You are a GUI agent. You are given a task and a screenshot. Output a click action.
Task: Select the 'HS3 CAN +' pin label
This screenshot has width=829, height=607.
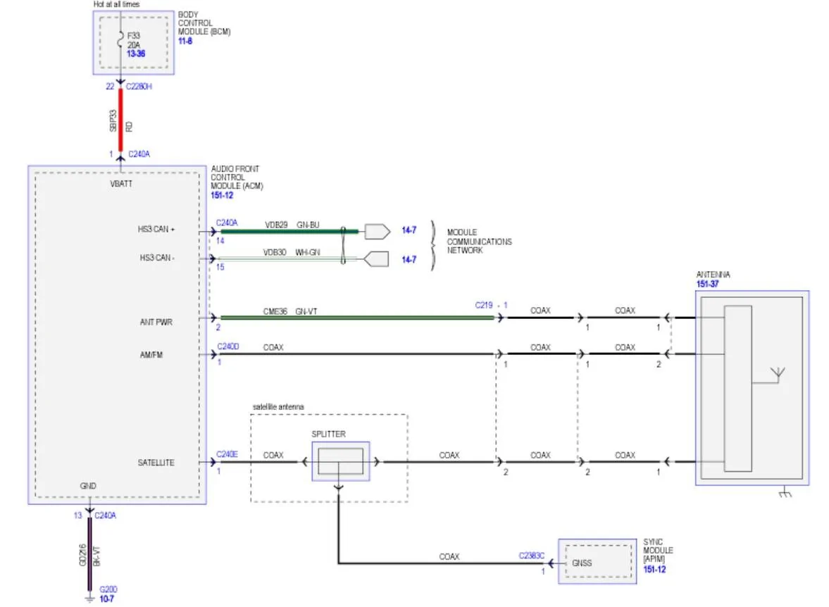tap(156, 229)
